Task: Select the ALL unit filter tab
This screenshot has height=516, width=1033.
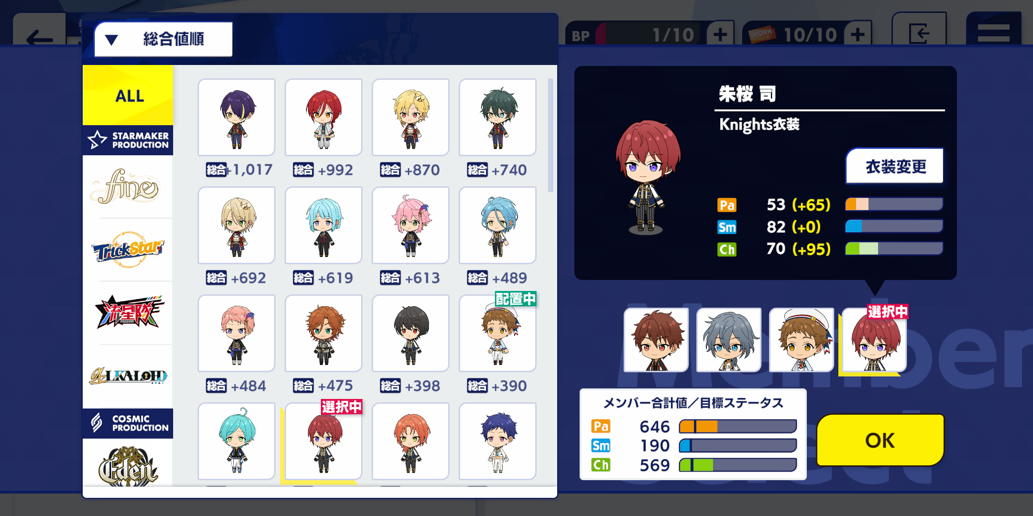Action: click(128, 95)
